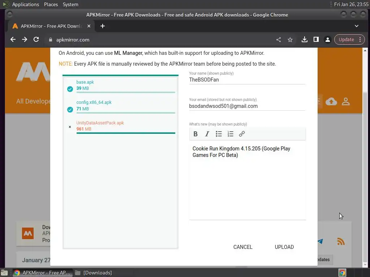Image resolution: width=370 pixels, height=277 pixels.
Task: Click the base.apk progress bar
Action: (x=126, y=92)
